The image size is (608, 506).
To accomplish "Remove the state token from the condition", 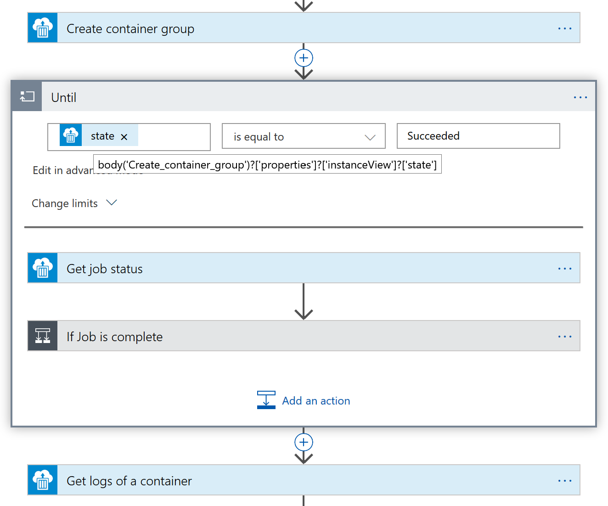I will 124,137.
